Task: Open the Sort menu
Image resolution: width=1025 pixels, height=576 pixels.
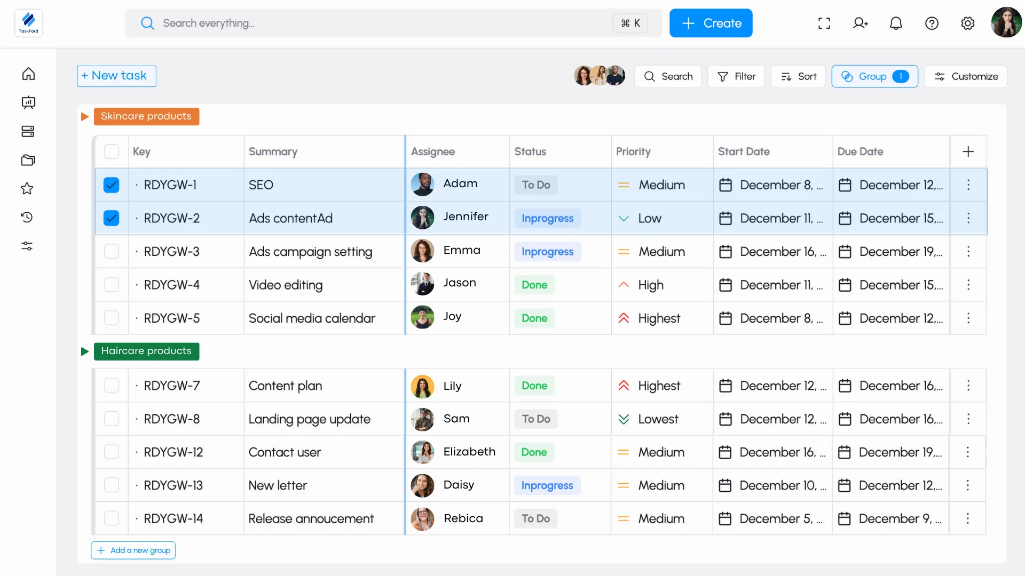Action: pos(798,77)
